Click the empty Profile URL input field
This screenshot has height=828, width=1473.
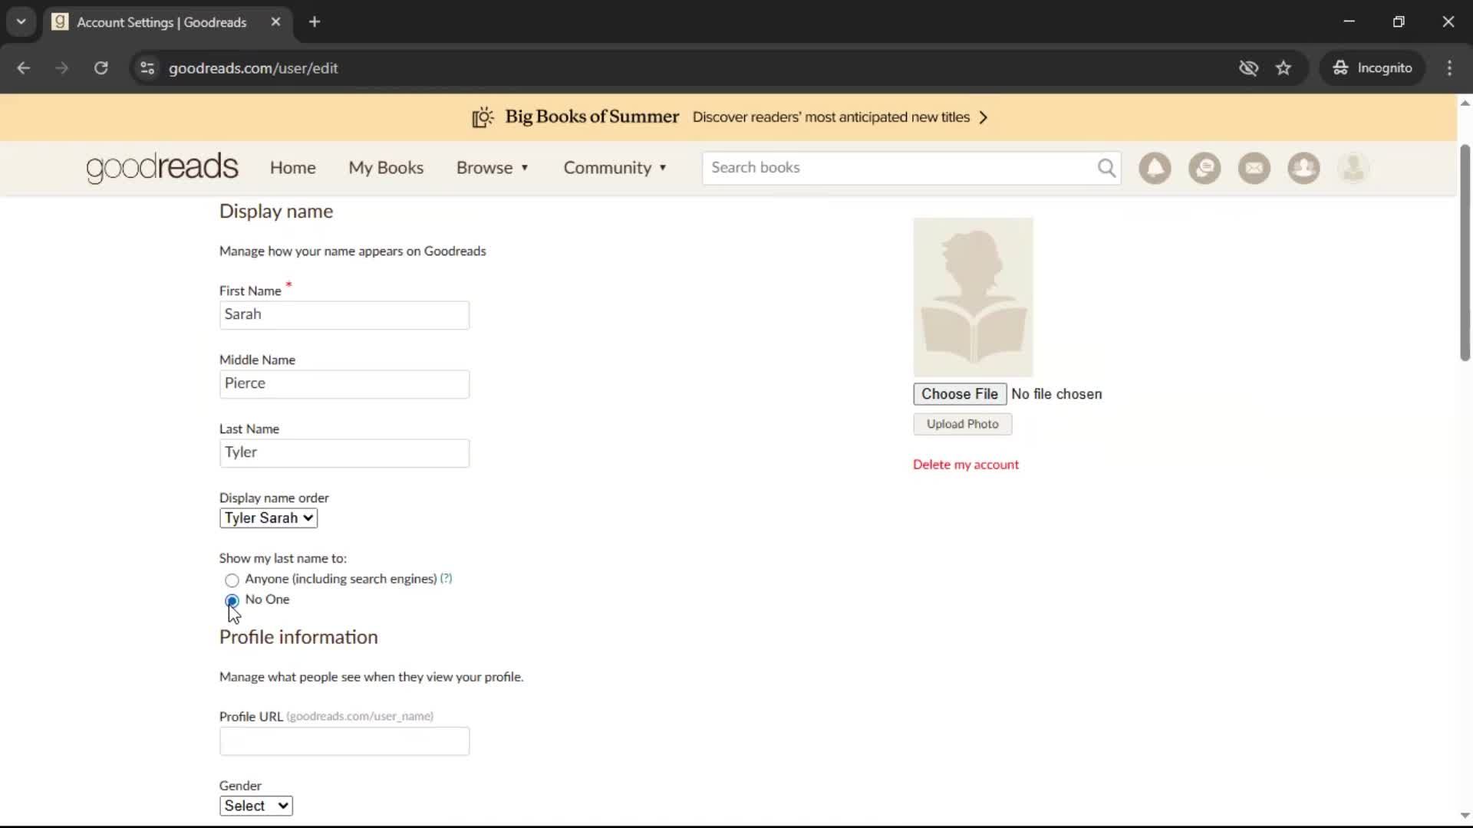tap(344, 741)
